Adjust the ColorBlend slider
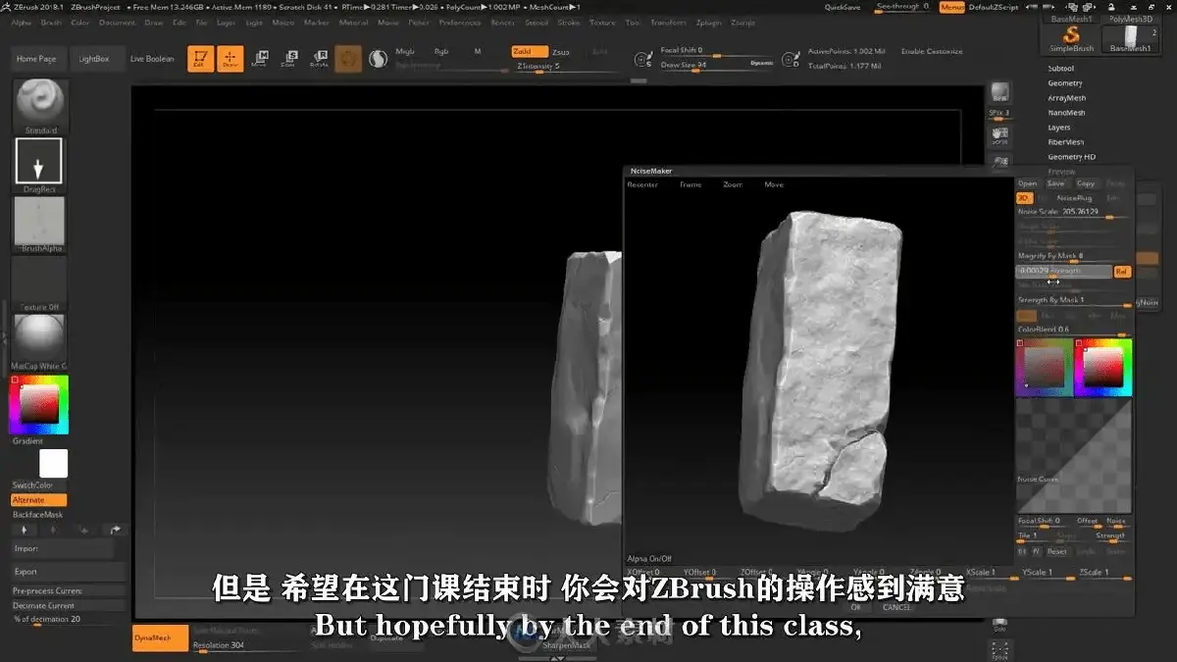1177x662 pixels. (1073, 330)
